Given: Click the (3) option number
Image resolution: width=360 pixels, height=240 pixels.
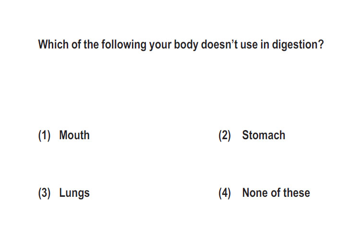Looking at the screenshot, I should [44, 193].
